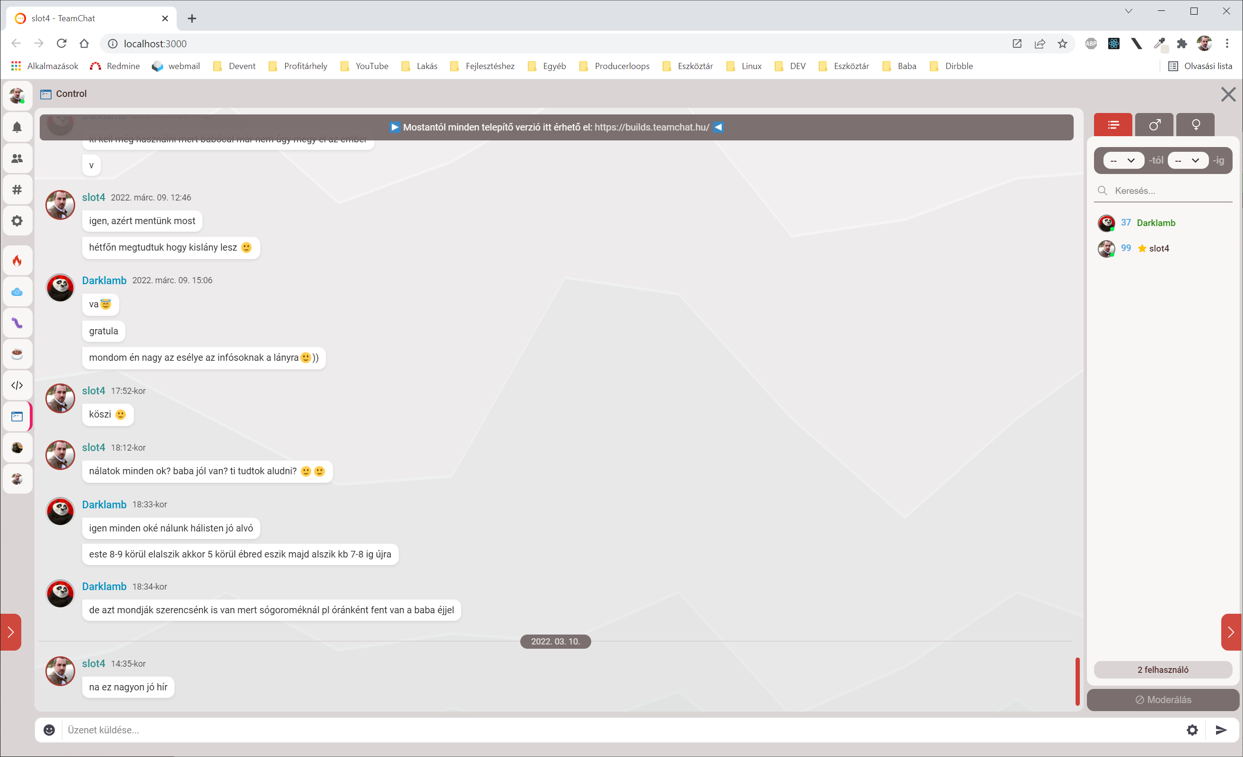Click the send message arrow icon
The width and height of the screenshot is (1243, 757).
1221,730
